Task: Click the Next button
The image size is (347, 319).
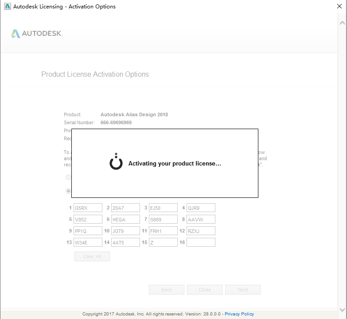Action: 243,290
